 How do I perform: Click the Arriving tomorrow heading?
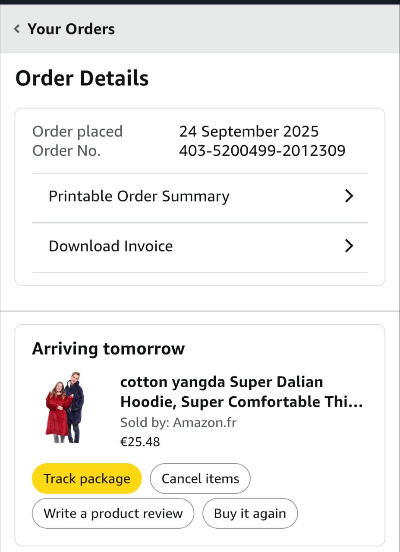tap(108, 348)
